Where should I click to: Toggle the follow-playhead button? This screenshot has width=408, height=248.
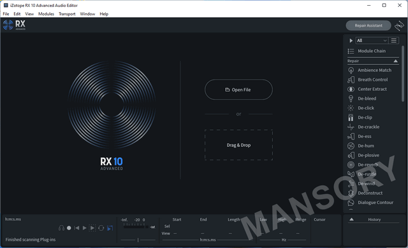click(x=110, y=228)
